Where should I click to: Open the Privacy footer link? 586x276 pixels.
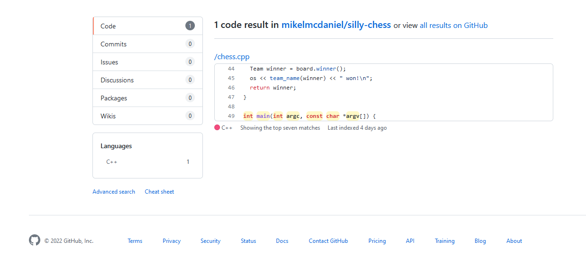coord(172,241)
